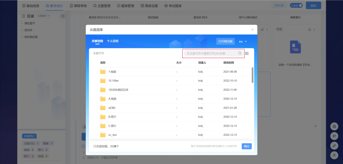Click the topmost floating round button on the right
Screen dimensions: 343x164
(334, 126)
